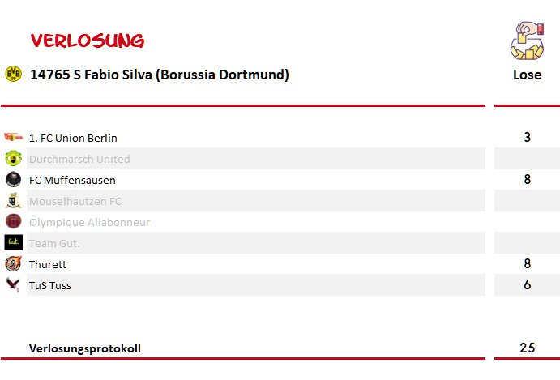
Task: Select the 1. FC Union Berlin crest
Action: click(13, 137)
